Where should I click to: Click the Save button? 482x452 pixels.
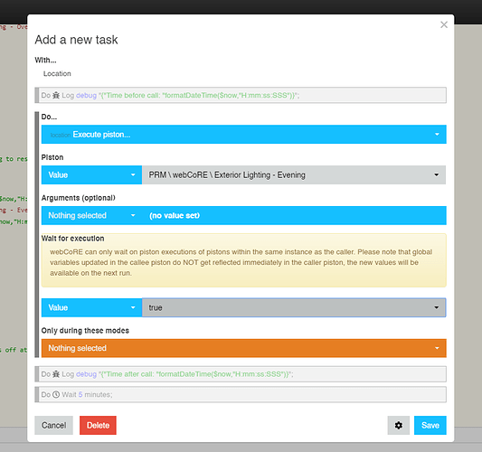point(430,425)
